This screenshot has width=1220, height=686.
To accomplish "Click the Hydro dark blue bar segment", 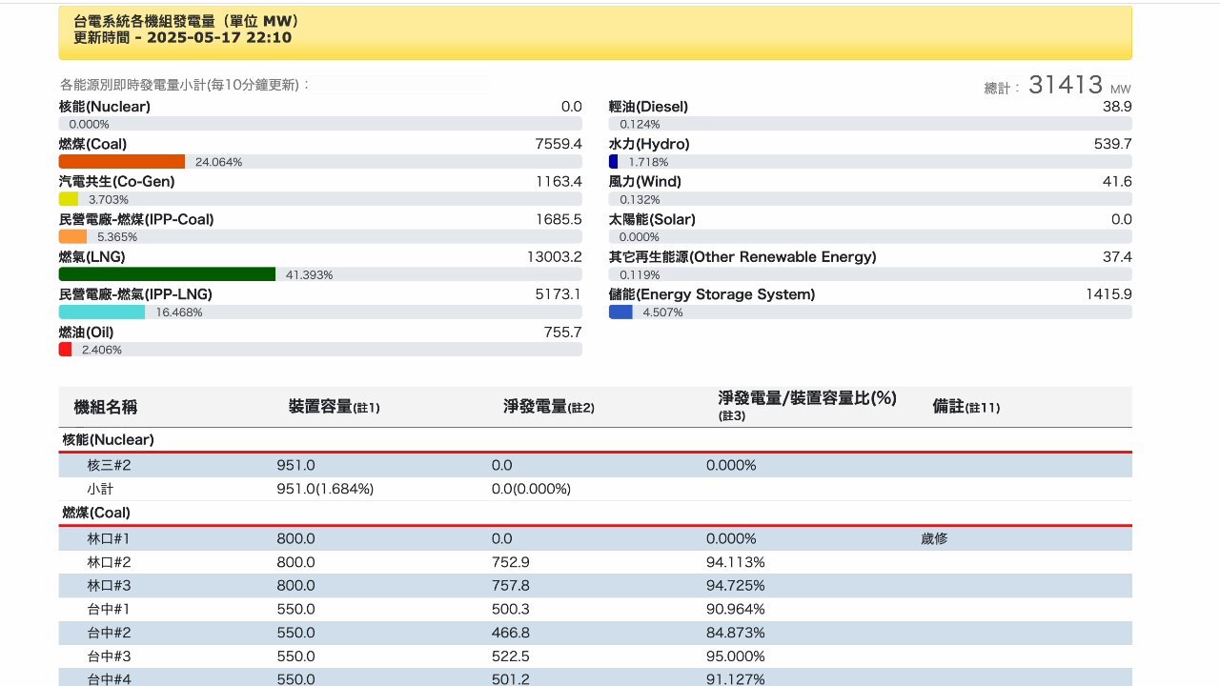I will [613, 162].
